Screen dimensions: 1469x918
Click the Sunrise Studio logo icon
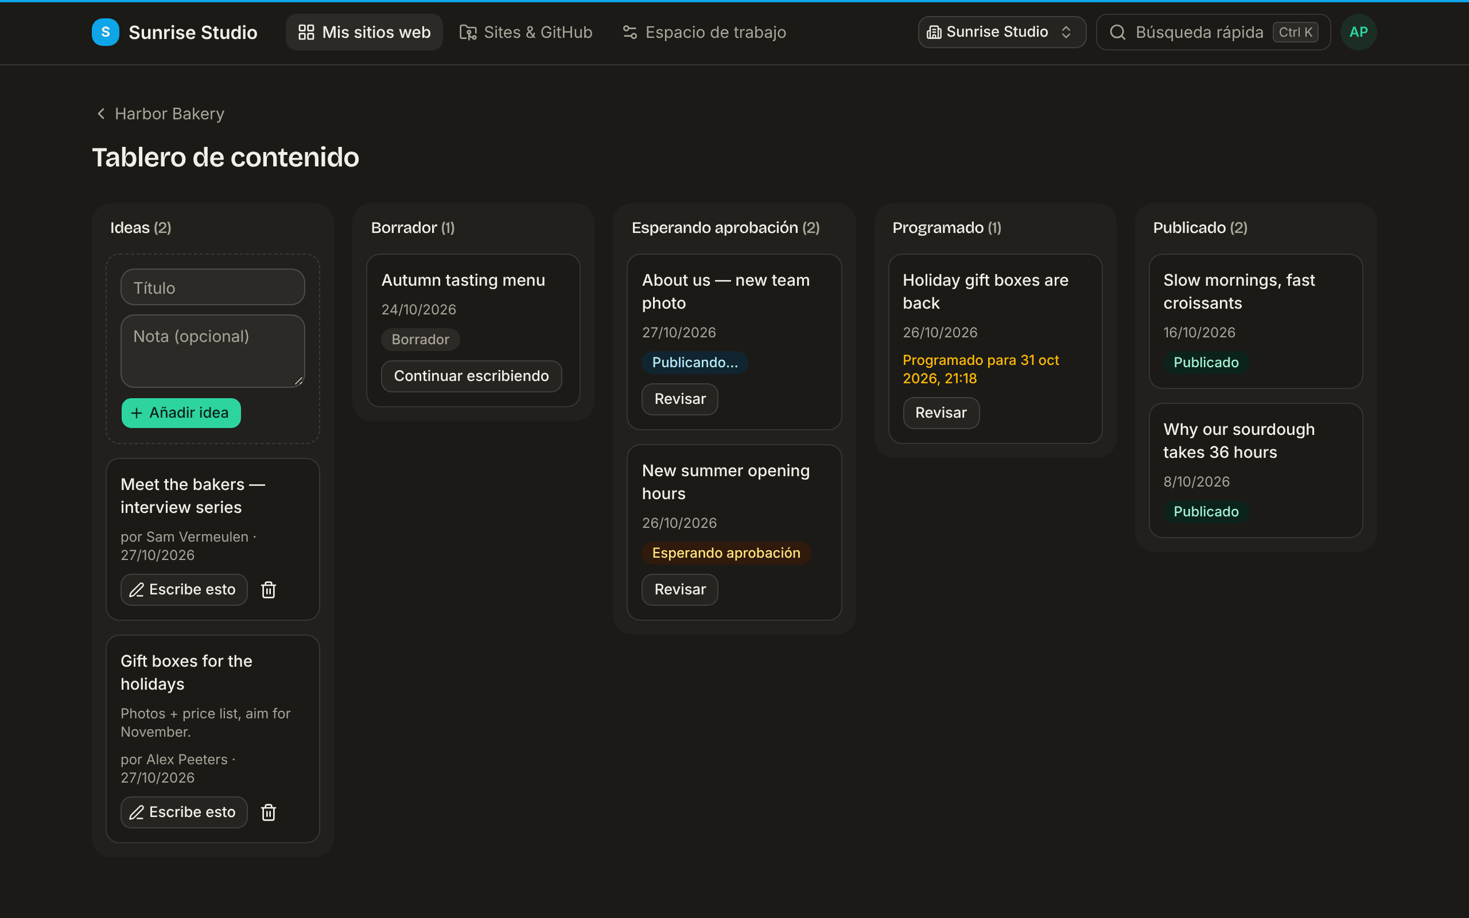105,32
